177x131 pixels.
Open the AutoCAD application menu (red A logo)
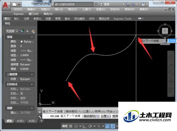(x=6, y=6)
